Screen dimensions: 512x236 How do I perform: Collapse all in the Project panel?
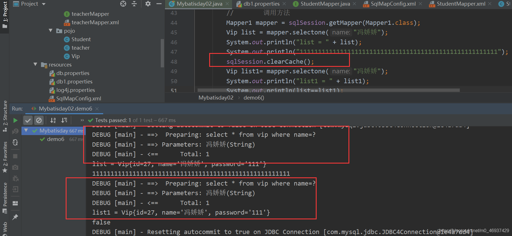[x=134, y=4]
